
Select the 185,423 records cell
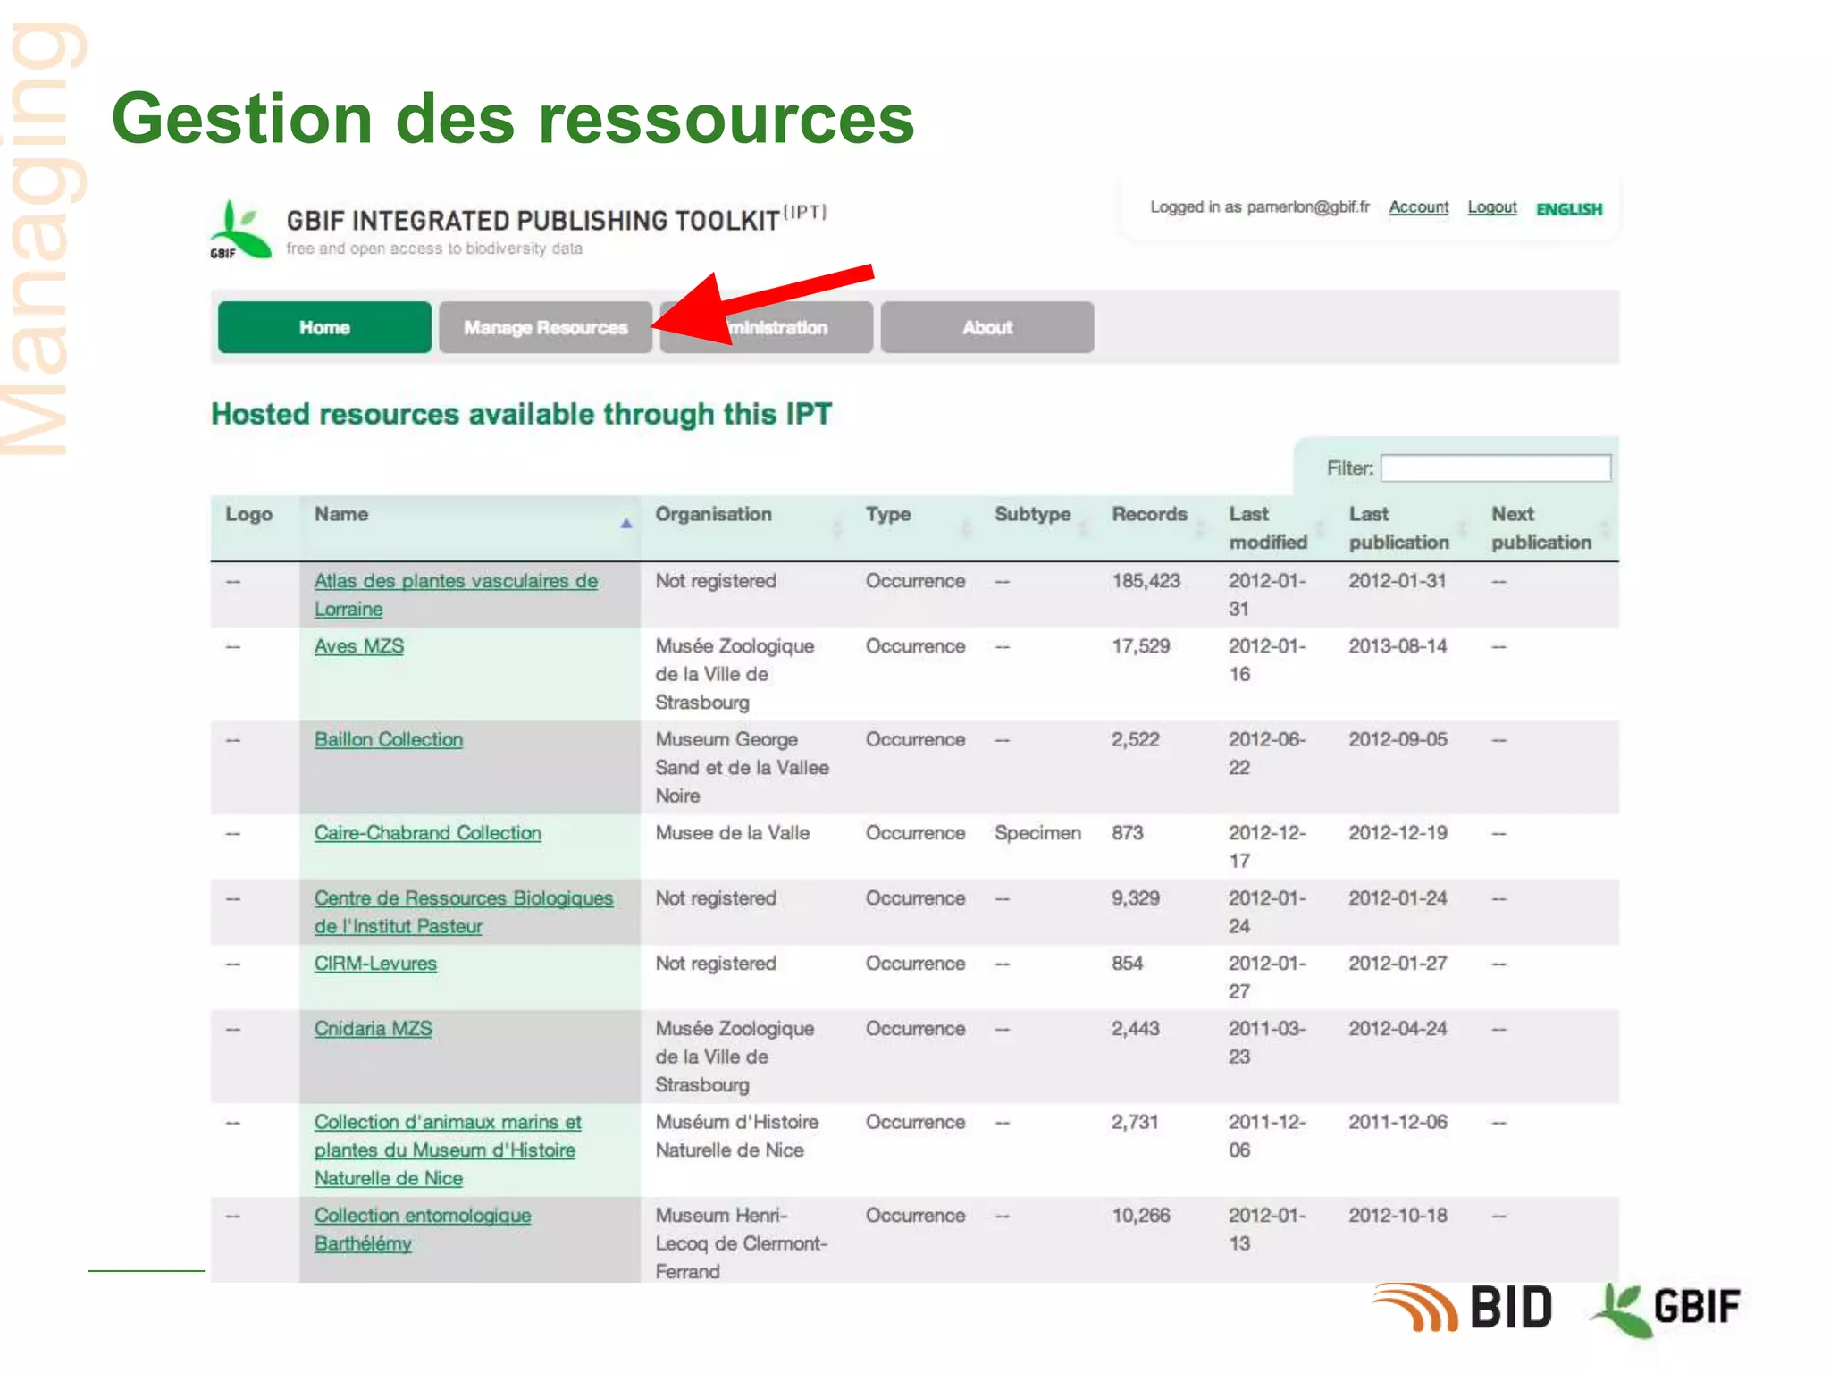1146,581
